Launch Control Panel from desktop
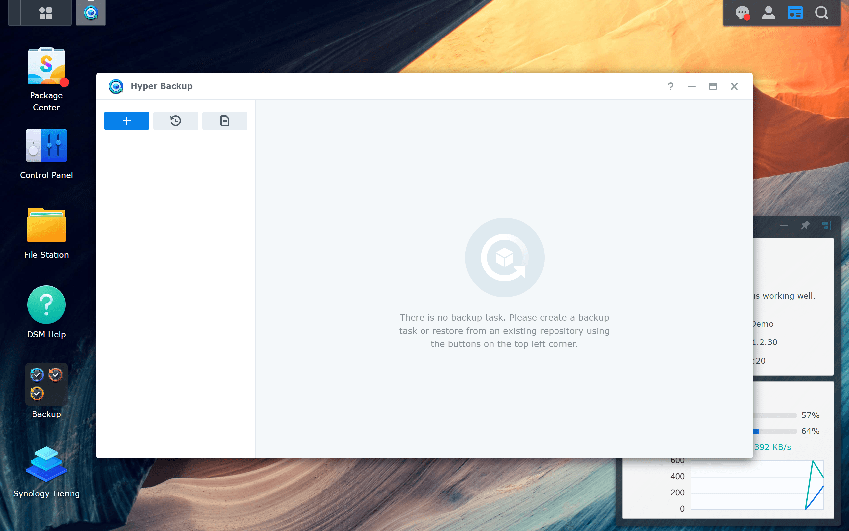Viewport: 849px width, 531px height. click(46, 154)
